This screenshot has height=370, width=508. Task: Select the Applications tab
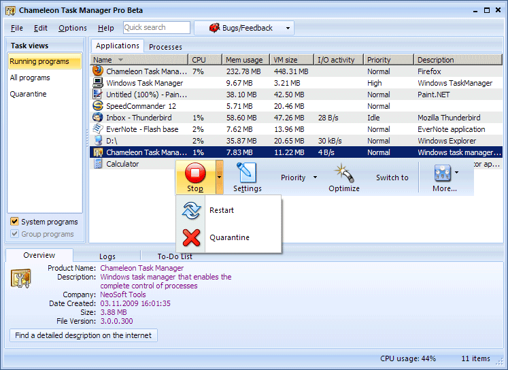(117, 46)
